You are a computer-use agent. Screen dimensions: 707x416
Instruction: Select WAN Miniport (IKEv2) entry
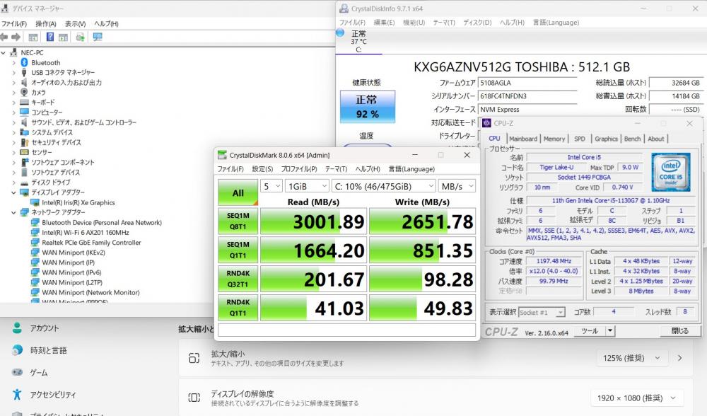(x=73, y=252)
